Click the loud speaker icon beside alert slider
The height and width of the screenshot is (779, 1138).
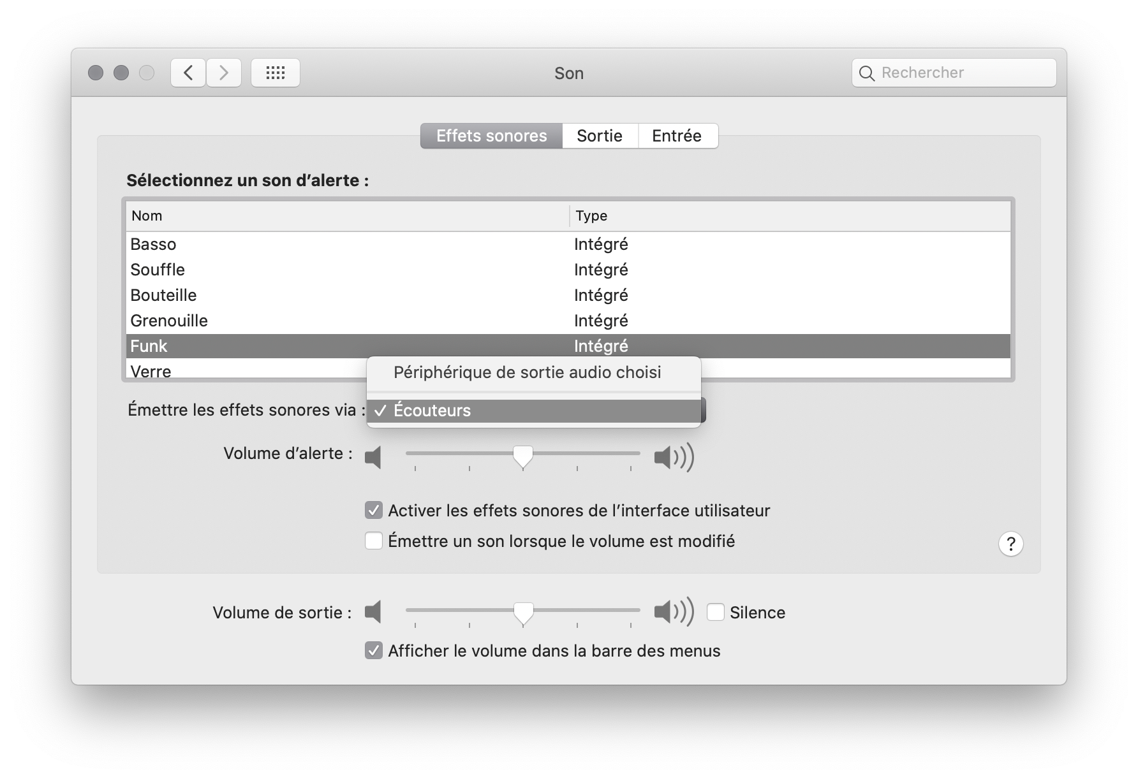pyautogui.click(x=674, y=457)
